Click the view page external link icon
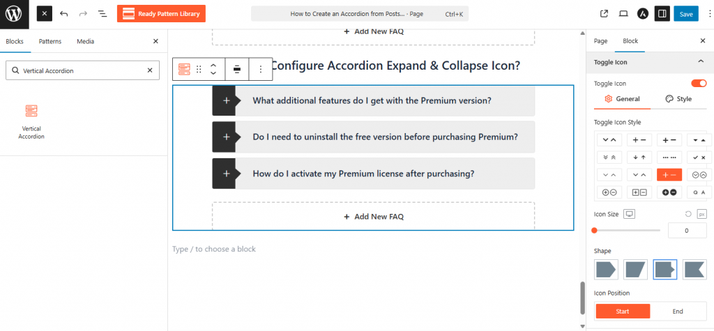The height and width of the screenshot is (331, 714). click(x=604, y=14)
